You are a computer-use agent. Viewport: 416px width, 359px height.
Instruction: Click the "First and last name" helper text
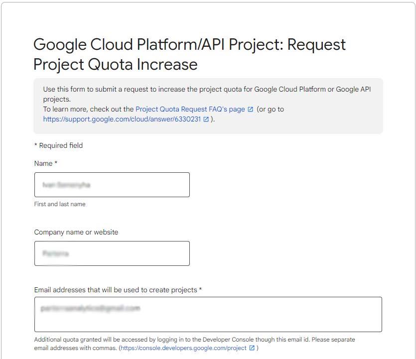click(x=60, y=204)
